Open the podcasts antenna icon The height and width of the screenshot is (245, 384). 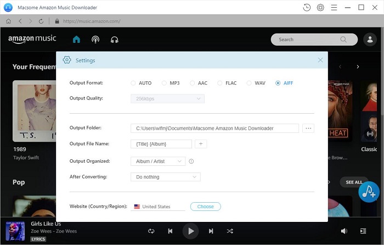click(x=95, y=40)
